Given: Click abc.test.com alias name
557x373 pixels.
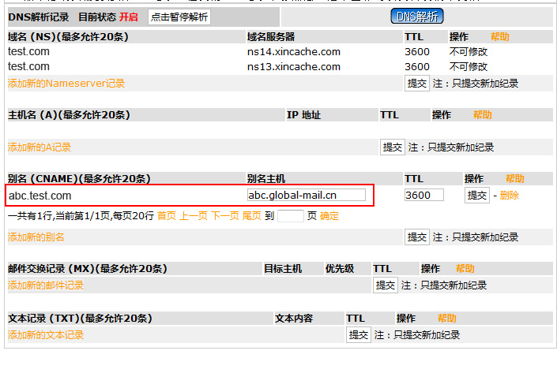Looking at the screenshot, I should click(40, 196).
